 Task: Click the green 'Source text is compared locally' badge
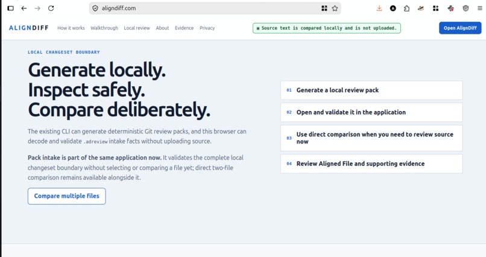(x=327, y=28)
